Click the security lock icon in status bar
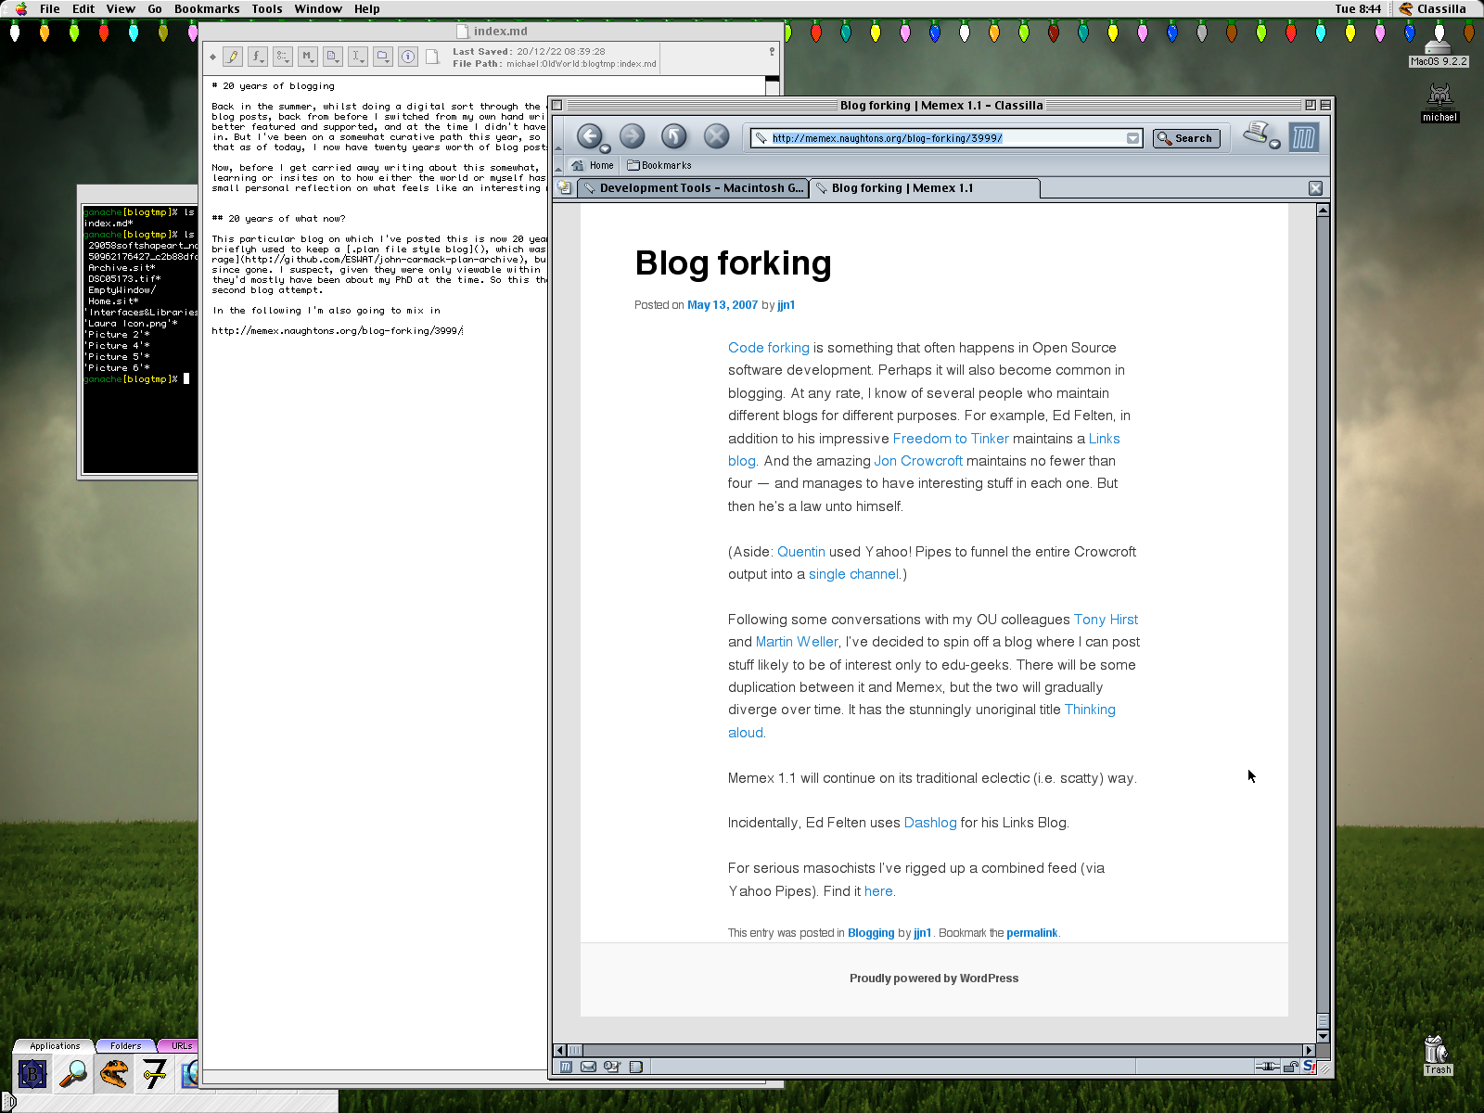This screenshot has height=1113, width=1484. 1290,1067
